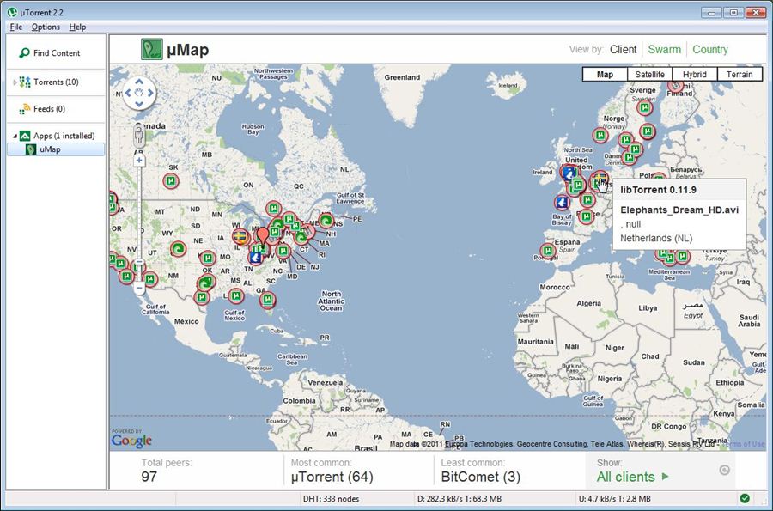The image size is (773, 511).
Task: Select Torrents (10) in the sidebar
Action: click(56, 82)
